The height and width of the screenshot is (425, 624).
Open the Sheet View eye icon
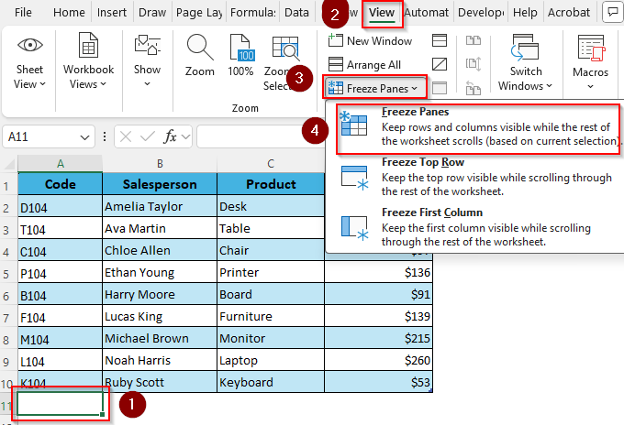point(30,45)
